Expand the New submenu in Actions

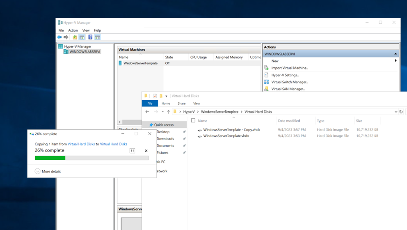[396, 61]
